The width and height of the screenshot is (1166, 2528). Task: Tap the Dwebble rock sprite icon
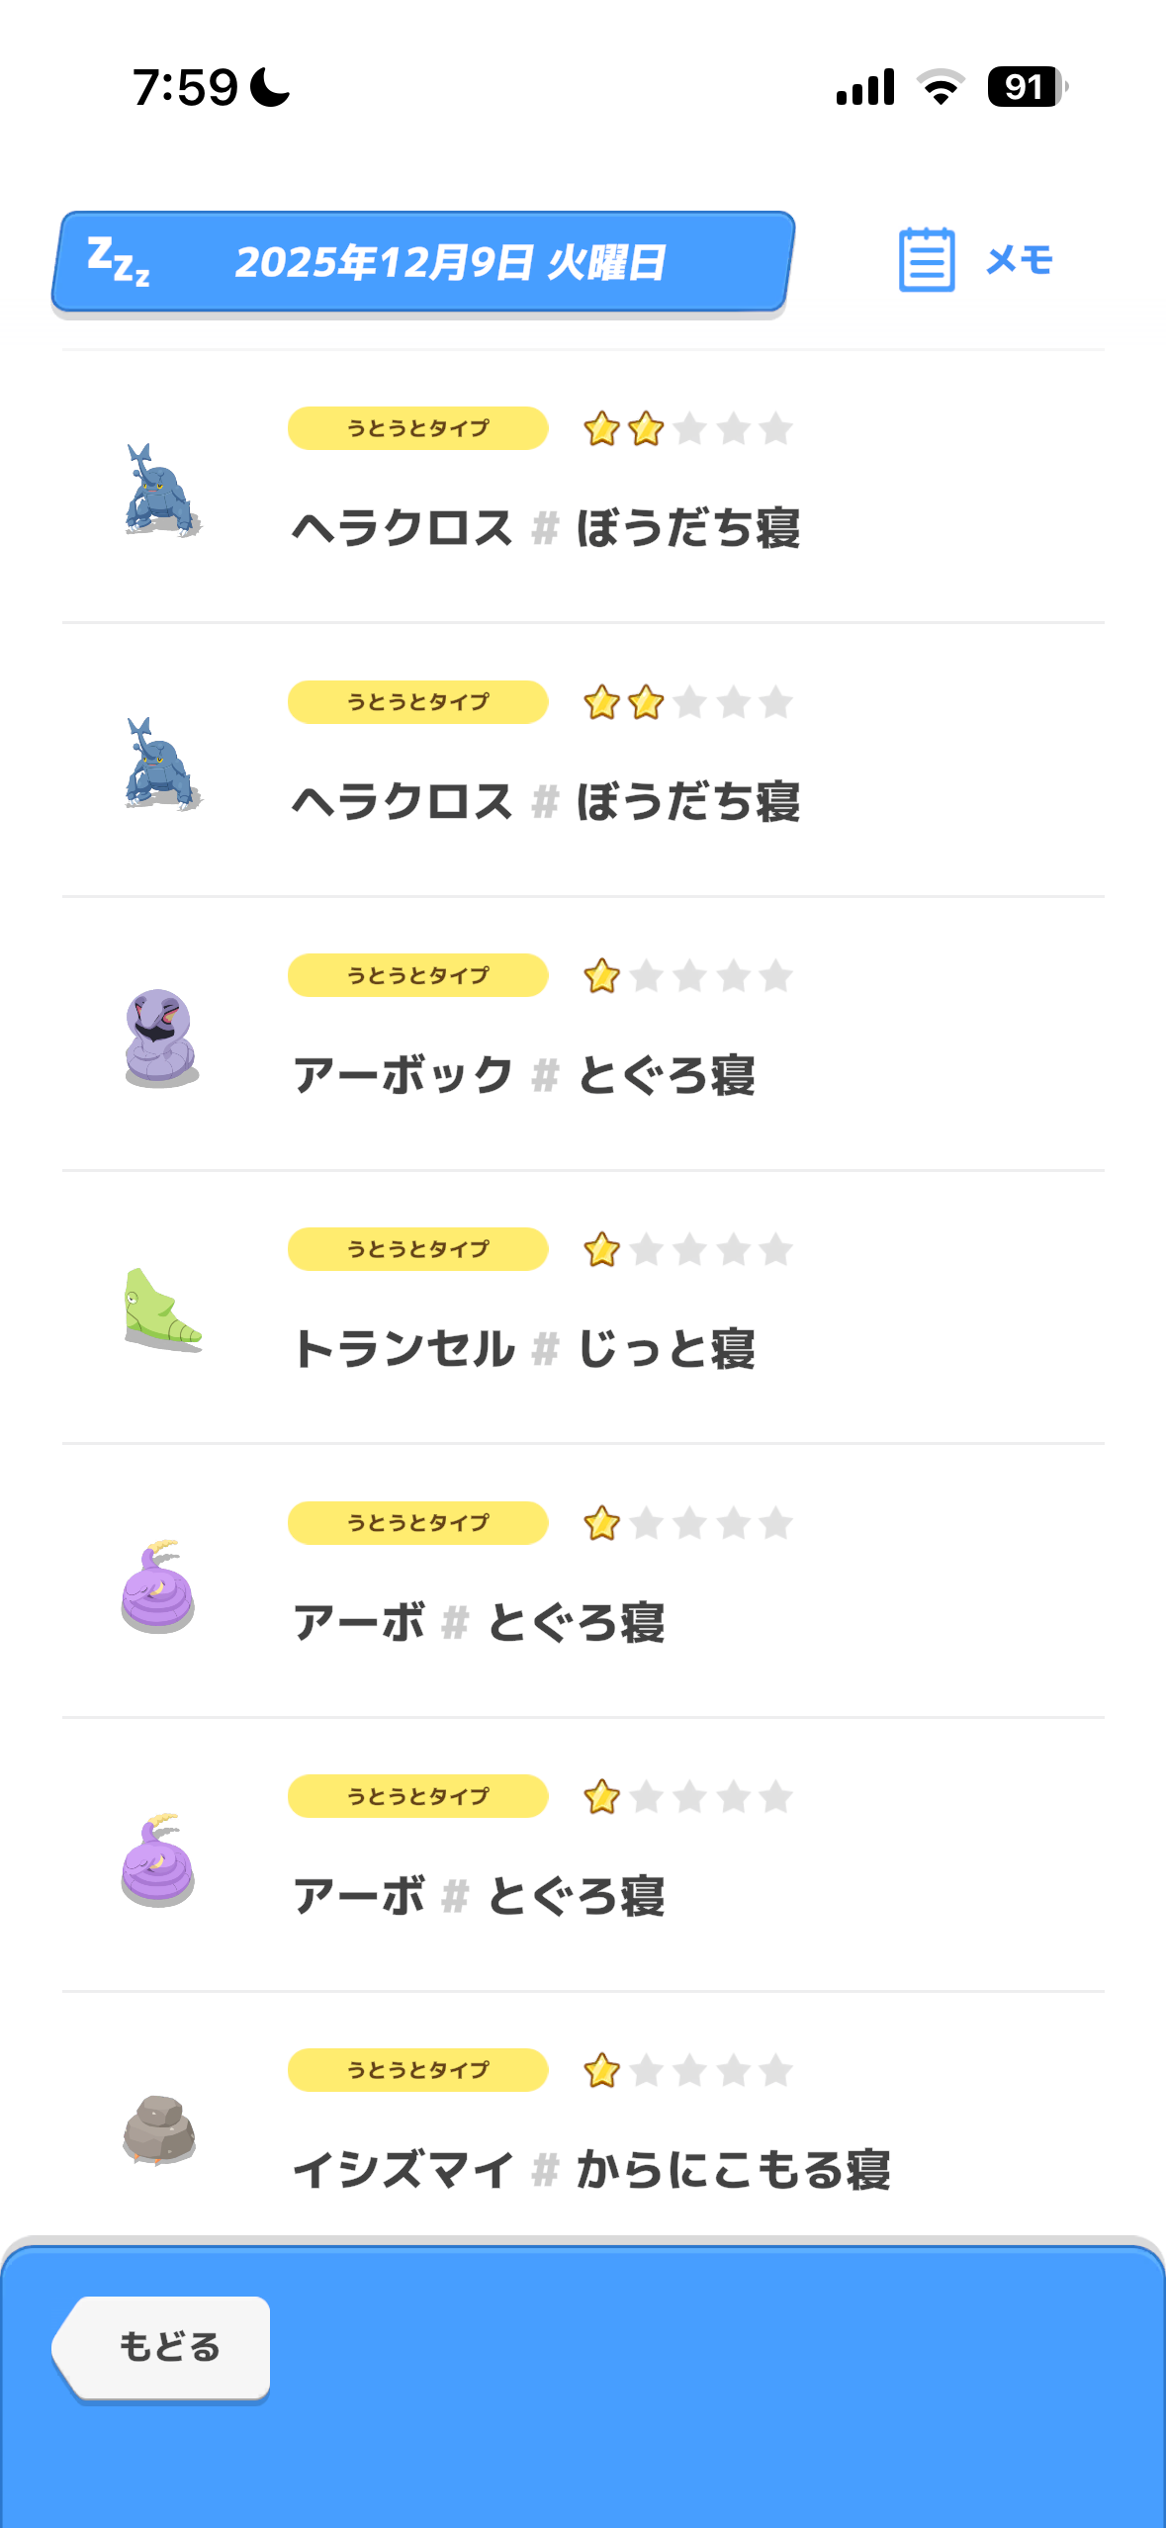tap(159, 2128)
